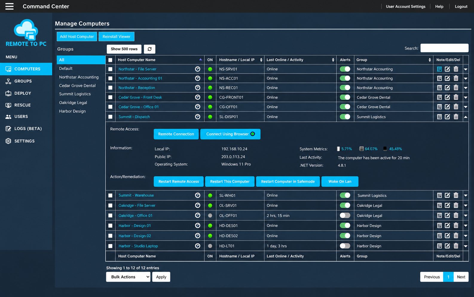Open User Account Settings link
Viewport: 474px width, 297px height.
pos(406,7)
